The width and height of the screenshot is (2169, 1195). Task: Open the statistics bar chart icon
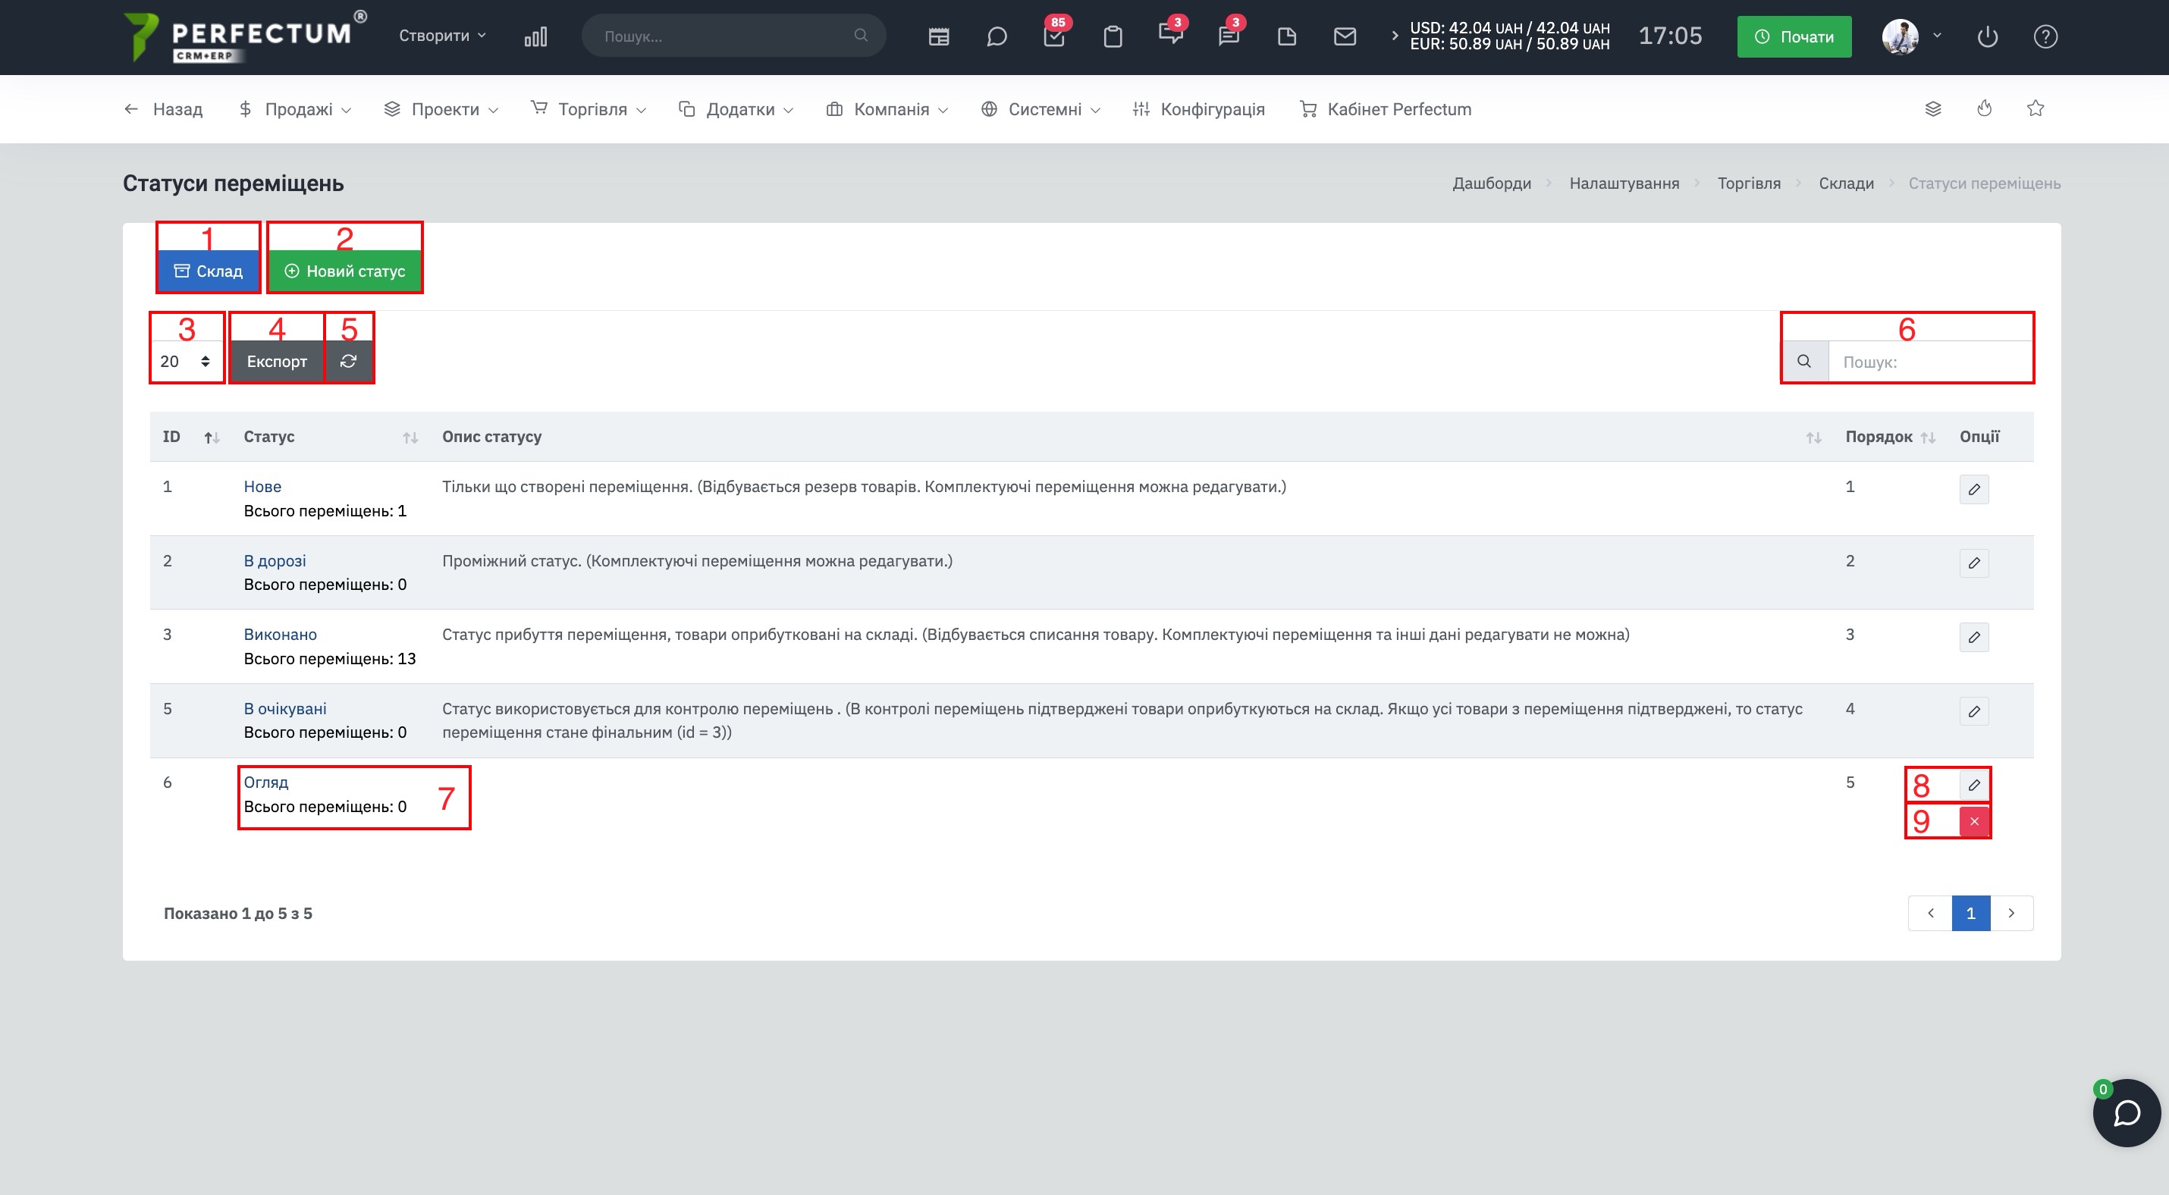(535, 36)
